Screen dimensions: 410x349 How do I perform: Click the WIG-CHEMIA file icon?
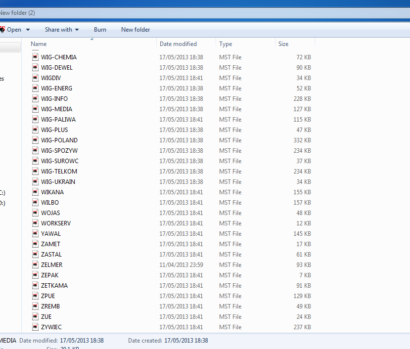[35, 57]
